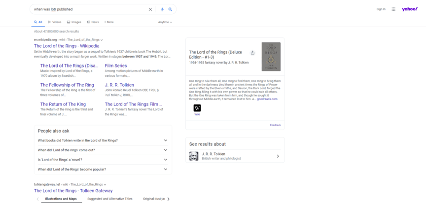
Task: Open the apps grid icon
Action: [x=393, y=9]
